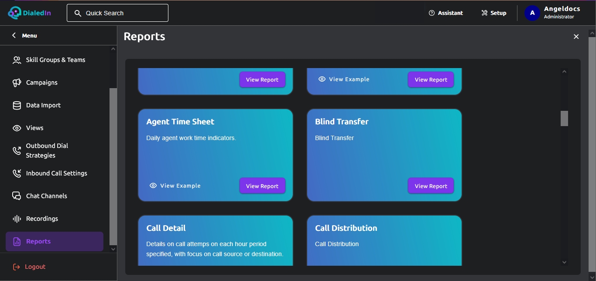596x281 pixels.
Task: View Report for Blind Transfer
Action: (431, 186)
